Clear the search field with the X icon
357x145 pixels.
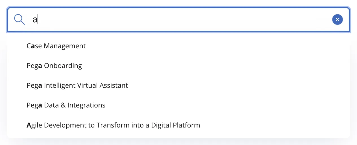(x=337, y=19)
